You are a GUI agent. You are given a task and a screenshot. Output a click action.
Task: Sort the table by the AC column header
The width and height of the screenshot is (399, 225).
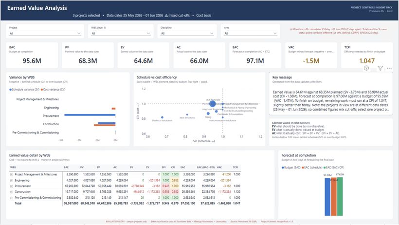[115, 167]
